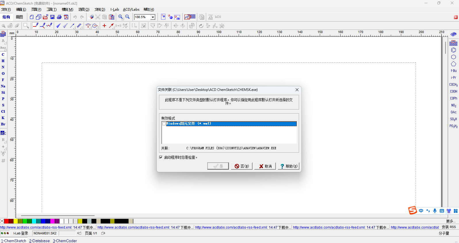This screenshot has width=459, height=243.
Task: Click the clean structure icon at toolbar end
Action: pyautogui.click(x=222, y=26)
